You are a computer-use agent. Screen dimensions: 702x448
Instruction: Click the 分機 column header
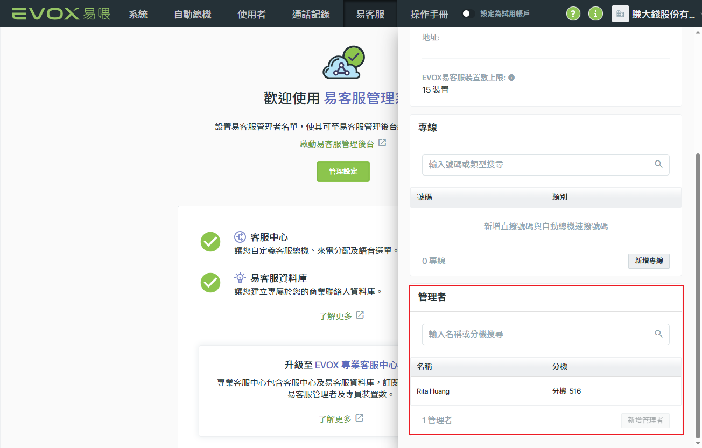[x=614, y=367]
